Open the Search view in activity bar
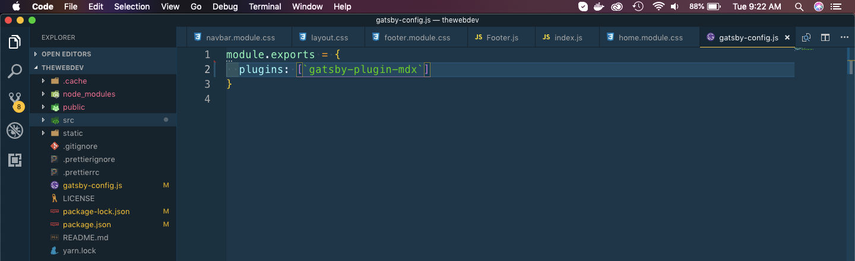Viewport: 855px width, 261px height. click(x=15, y=71)
